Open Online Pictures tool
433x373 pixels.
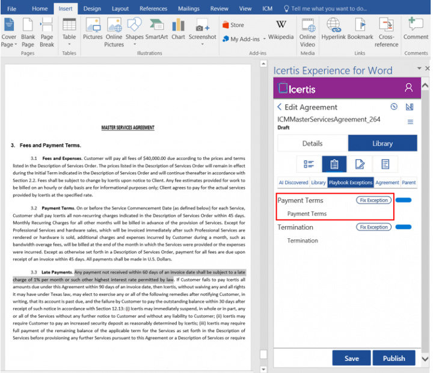click(114, 32)
